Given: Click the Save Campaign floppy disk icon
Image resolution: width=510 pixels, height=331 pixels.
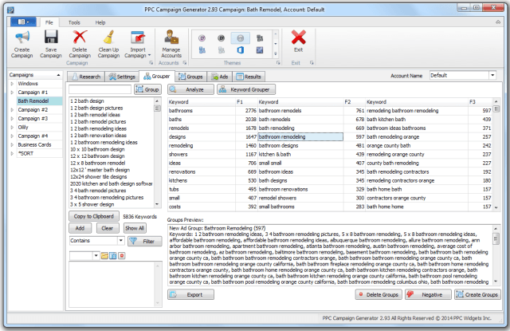Looking at the screenshot, I should point(51,38).
